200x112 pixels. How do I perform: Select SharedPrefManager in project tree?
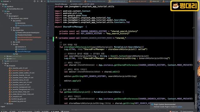[23, 52]
